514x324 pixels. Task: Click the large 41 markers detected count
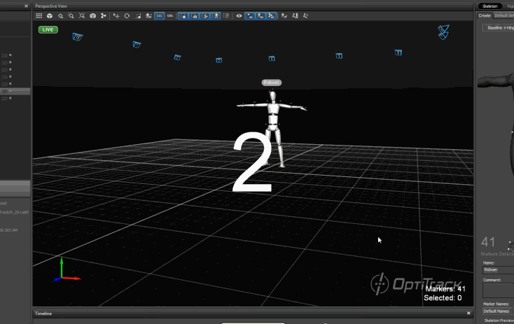point(488,242)
